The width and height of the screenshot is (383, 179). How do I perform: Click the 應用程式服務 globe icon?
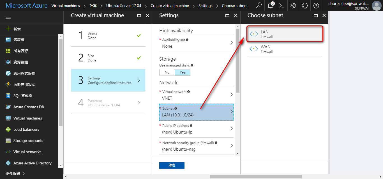click(8, 73)
